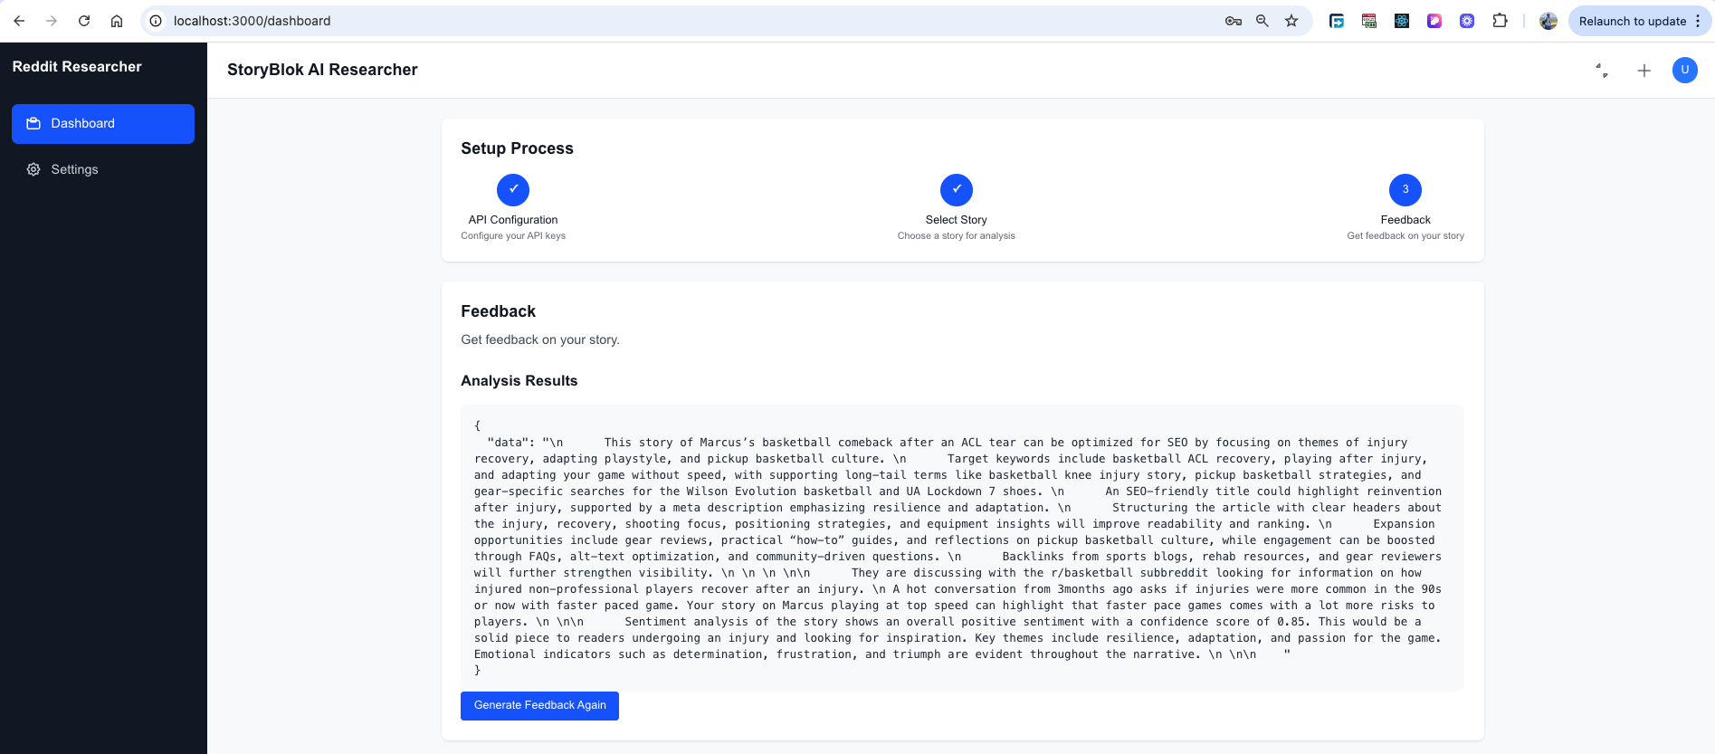1715x754 pixels.
Task: Click the Setup Process heading
Action: click(517, 148)
